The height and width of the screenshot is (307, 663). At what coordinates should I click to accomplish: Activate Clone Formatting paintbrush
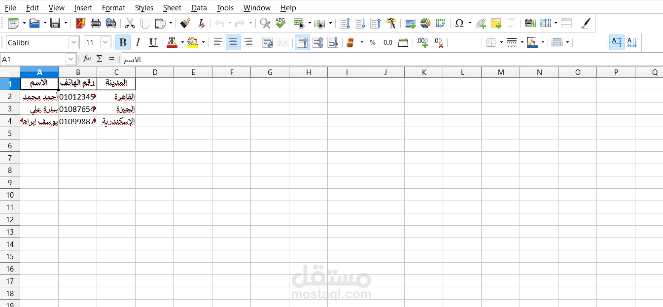coord(185,23)
